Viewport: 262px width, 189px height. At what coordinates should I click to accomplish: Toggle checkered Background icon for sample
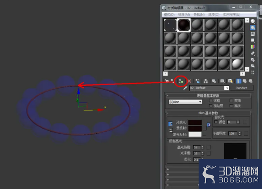(253, 34)
